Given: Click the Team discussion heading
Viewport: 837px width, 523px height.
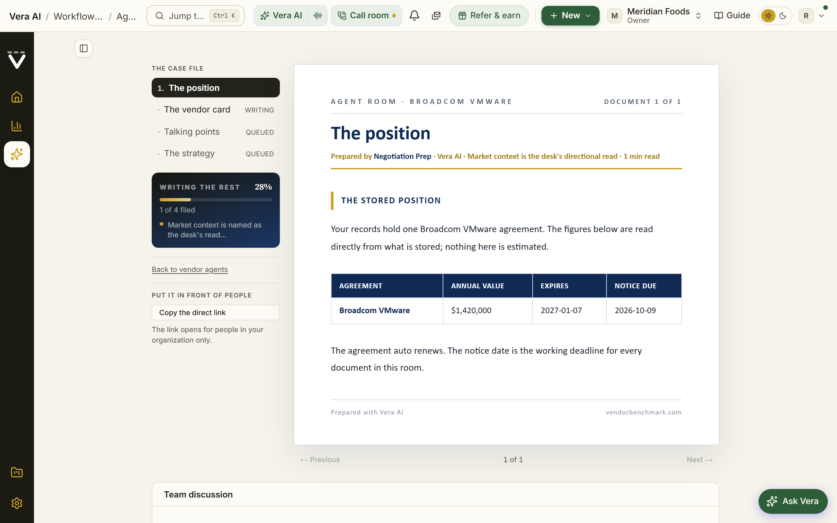Looking at the screenshot, I should coord(198,495).
